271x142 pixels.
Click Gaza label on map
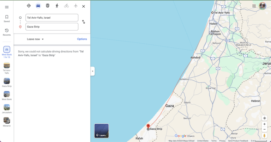pyautogui.click(x=169, y=106)
